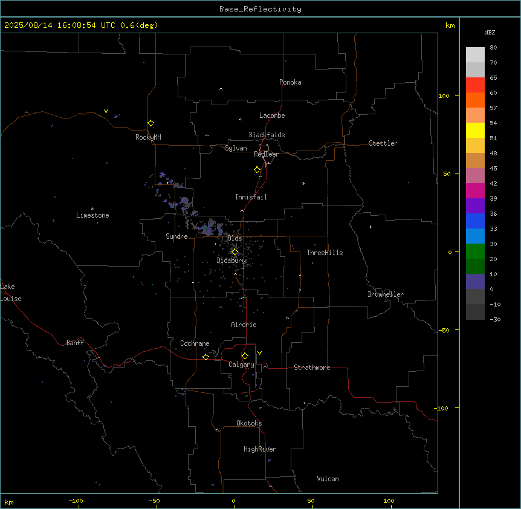This screenshot has width=521, height=509.
Task: Select the RedDeer city label
Action: coord(266,154)
